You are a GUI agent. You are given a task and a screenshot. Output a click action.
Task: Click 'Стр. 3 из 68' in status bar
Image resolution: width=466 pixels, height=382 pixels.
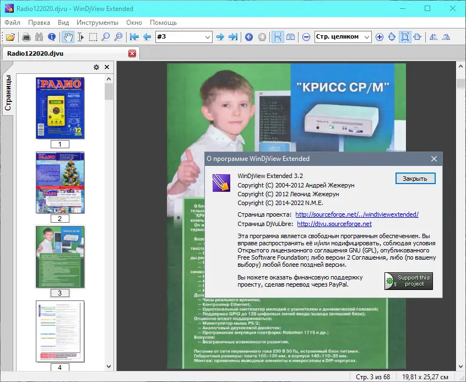[x=373, y=377]
